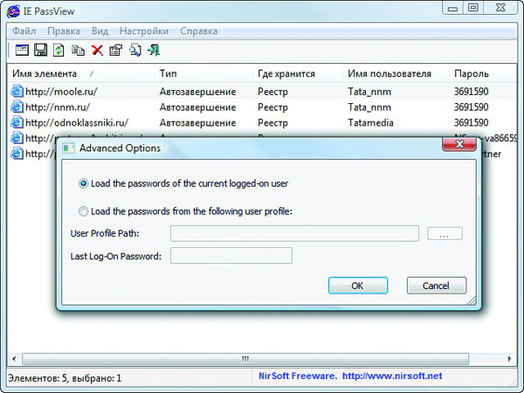524x393 pixels.
Task: Open the Правка menu
Action: 64,31
